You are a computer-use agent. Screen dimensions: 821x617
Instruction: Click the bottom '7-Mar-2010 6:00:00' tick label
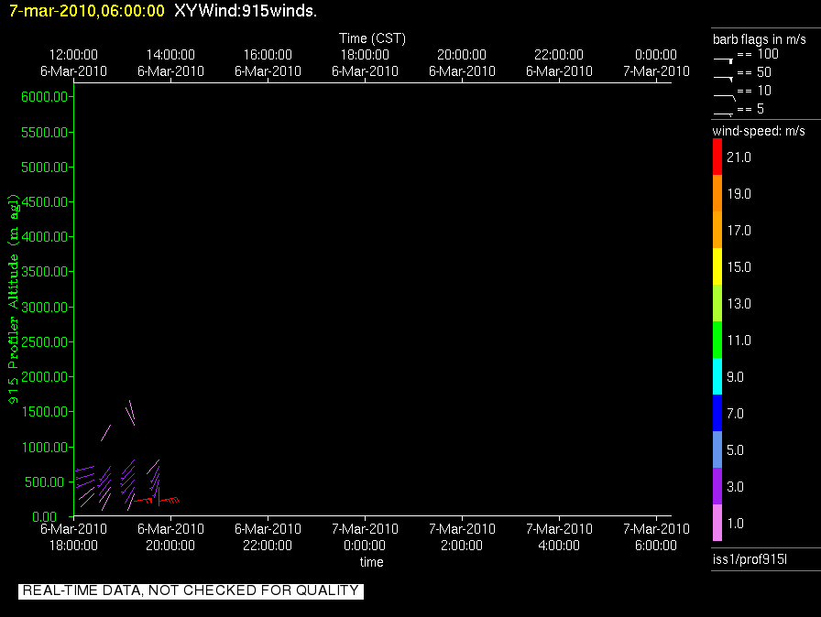tap(656, 537)
